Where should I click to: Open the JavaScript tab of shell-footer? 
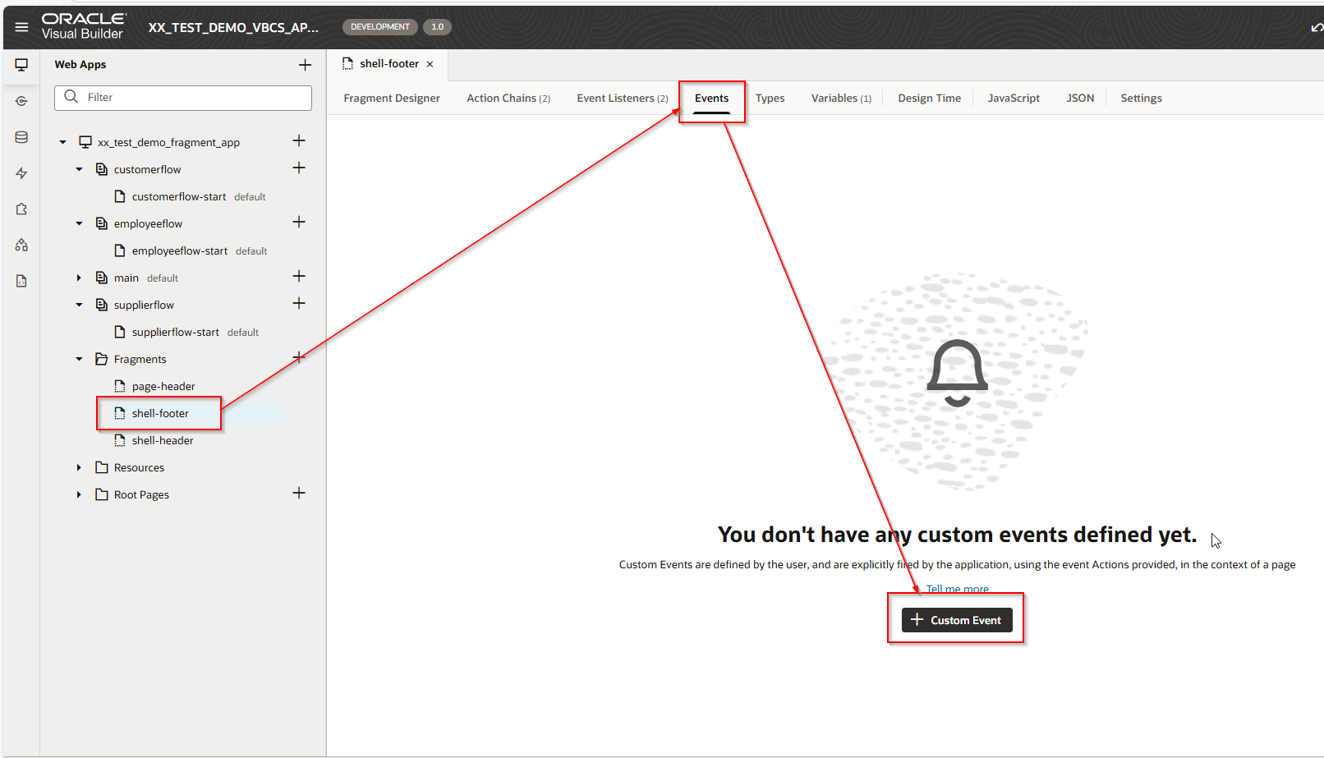click(1014, 98)
